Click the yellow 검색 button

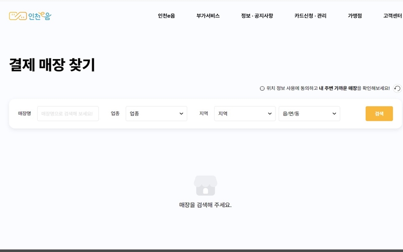379,114
